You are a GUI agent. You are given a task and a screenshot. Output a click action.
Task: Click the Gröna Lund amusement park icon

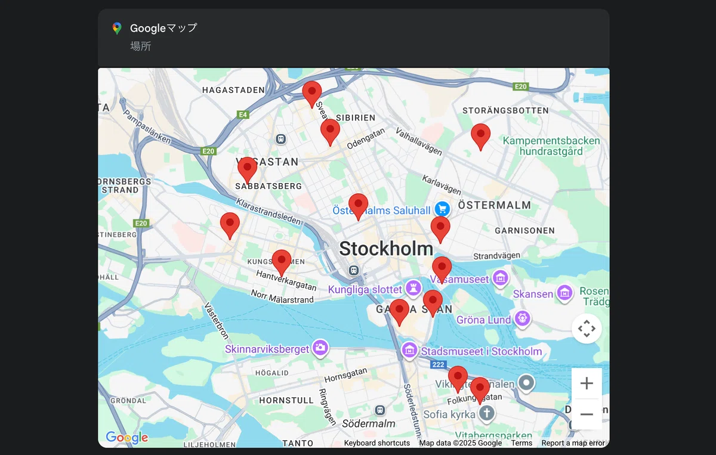point(522,318)
